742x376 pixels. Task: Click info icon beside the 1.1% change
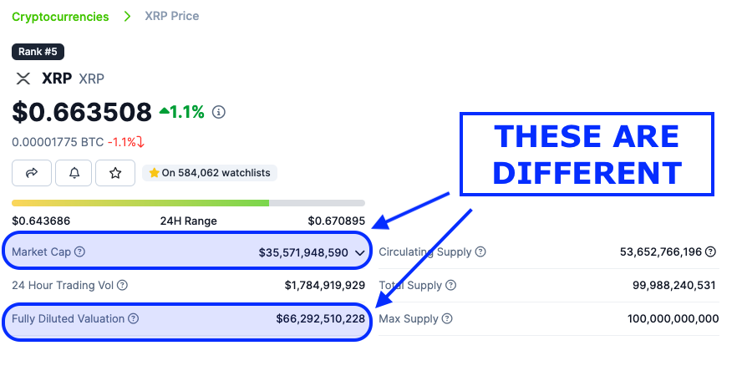tap(219, 112)
